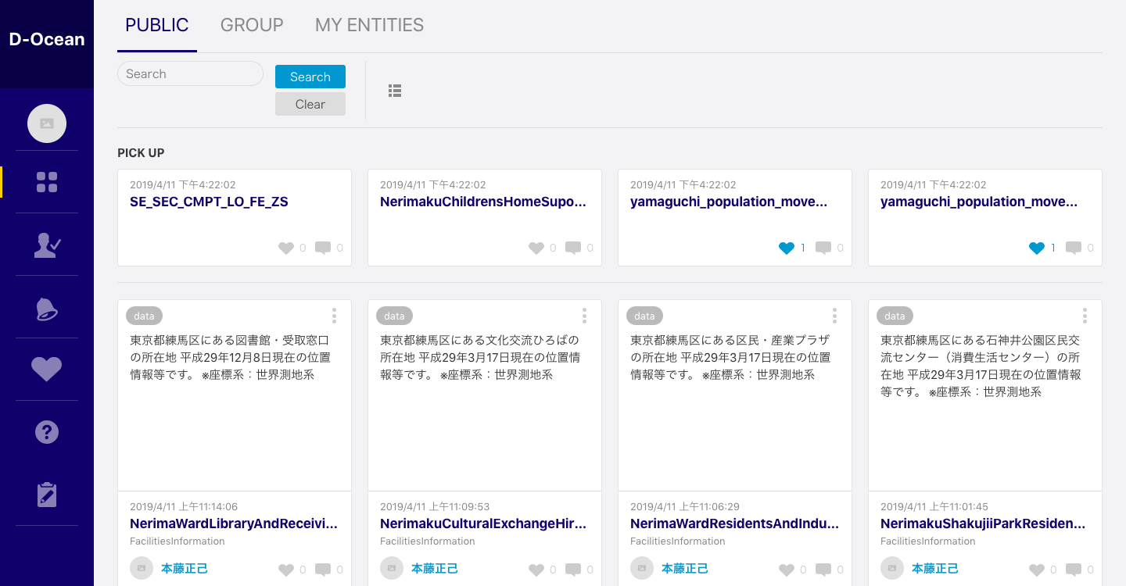This screenshot has height=586, width=1126.
Task: Open more options on NerimakuShakujiiPark card
Action: (x=1085, y=316)
